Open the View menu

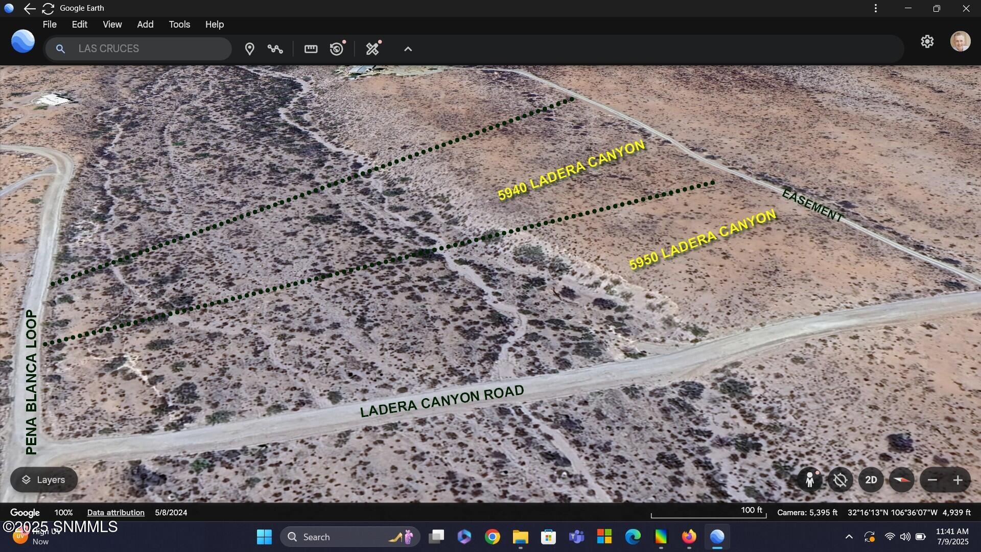tap(112, 24)
